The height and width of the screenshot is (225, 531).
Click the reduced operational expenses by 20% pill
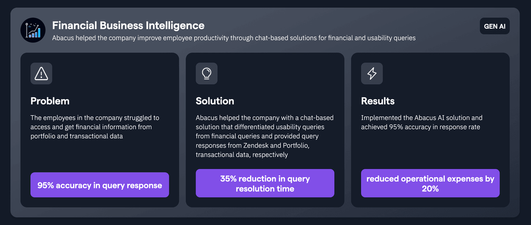point(430,183)
